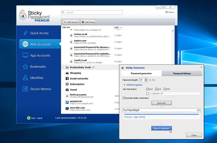Click the firefoxaccounts entry icon

tap(67, 96)
